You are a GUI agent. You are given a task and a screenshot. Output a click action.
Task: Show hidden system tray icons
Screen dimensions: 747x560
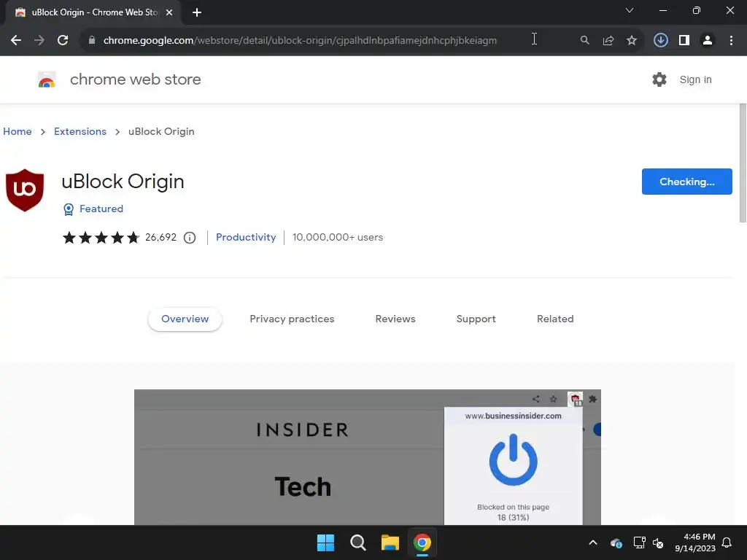[x=593, y=542]
